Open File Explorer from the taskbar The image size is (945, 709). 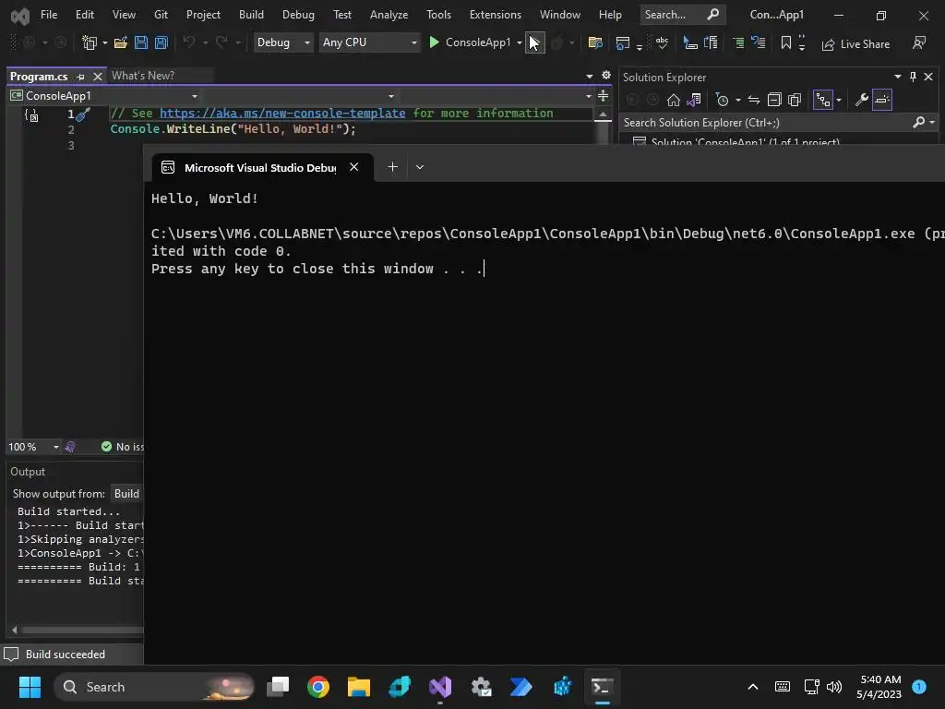[359, 687]
